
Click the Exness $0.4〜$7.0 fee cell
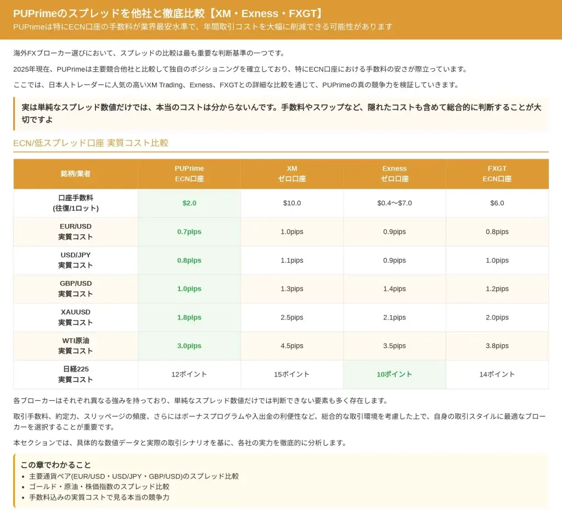coord(395,203)
